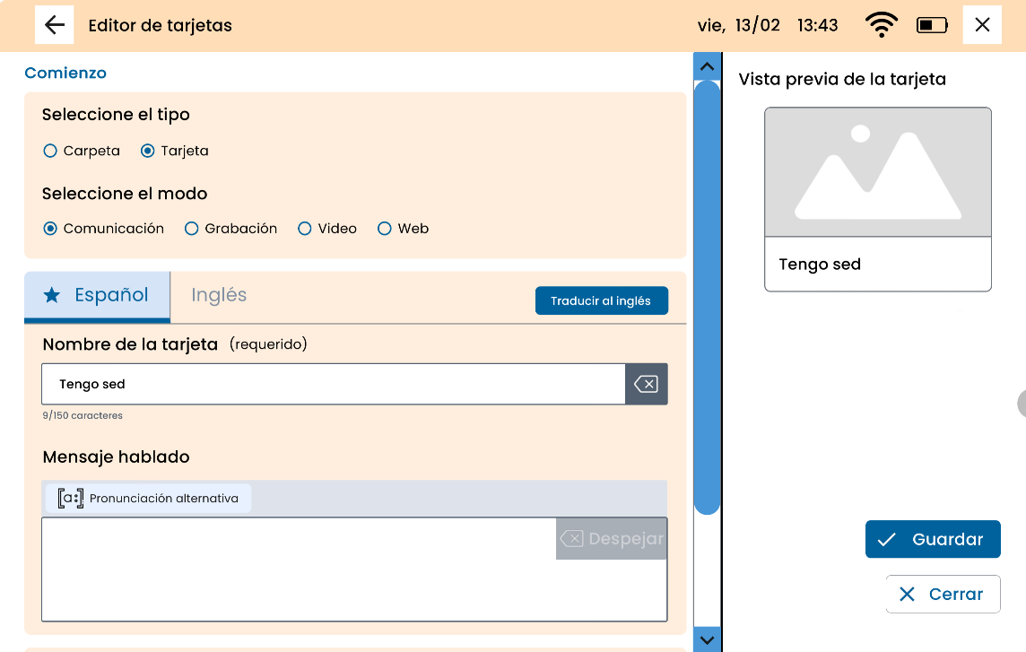Screen dimensions: 1026x652
Task: Close the card editor with X icon
Action: click(982, 25)
